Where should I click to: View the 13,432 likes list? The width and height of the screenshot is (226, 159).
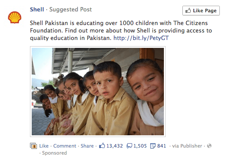coord(115,146)
